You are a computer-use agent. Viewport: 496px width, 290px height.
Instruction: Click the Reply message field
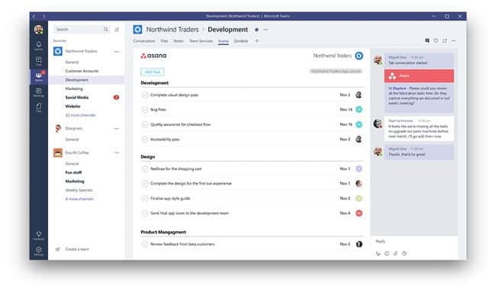(x=414, y=242)
